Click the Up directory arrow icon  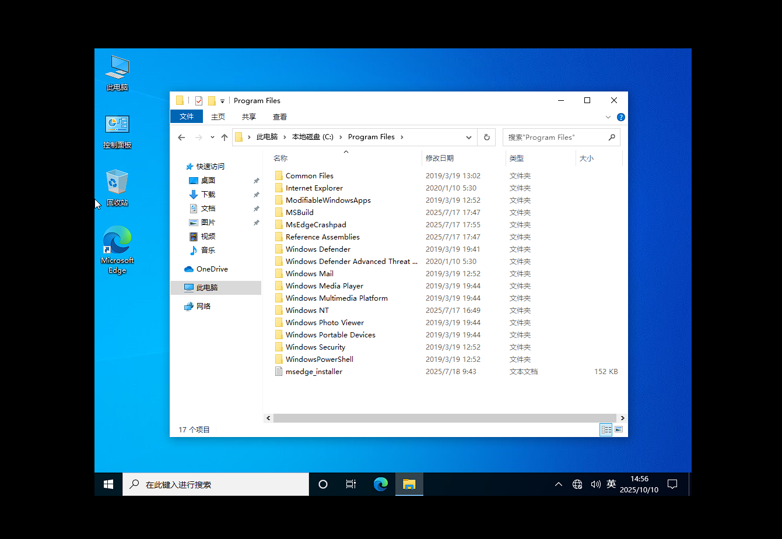[225, 138]
